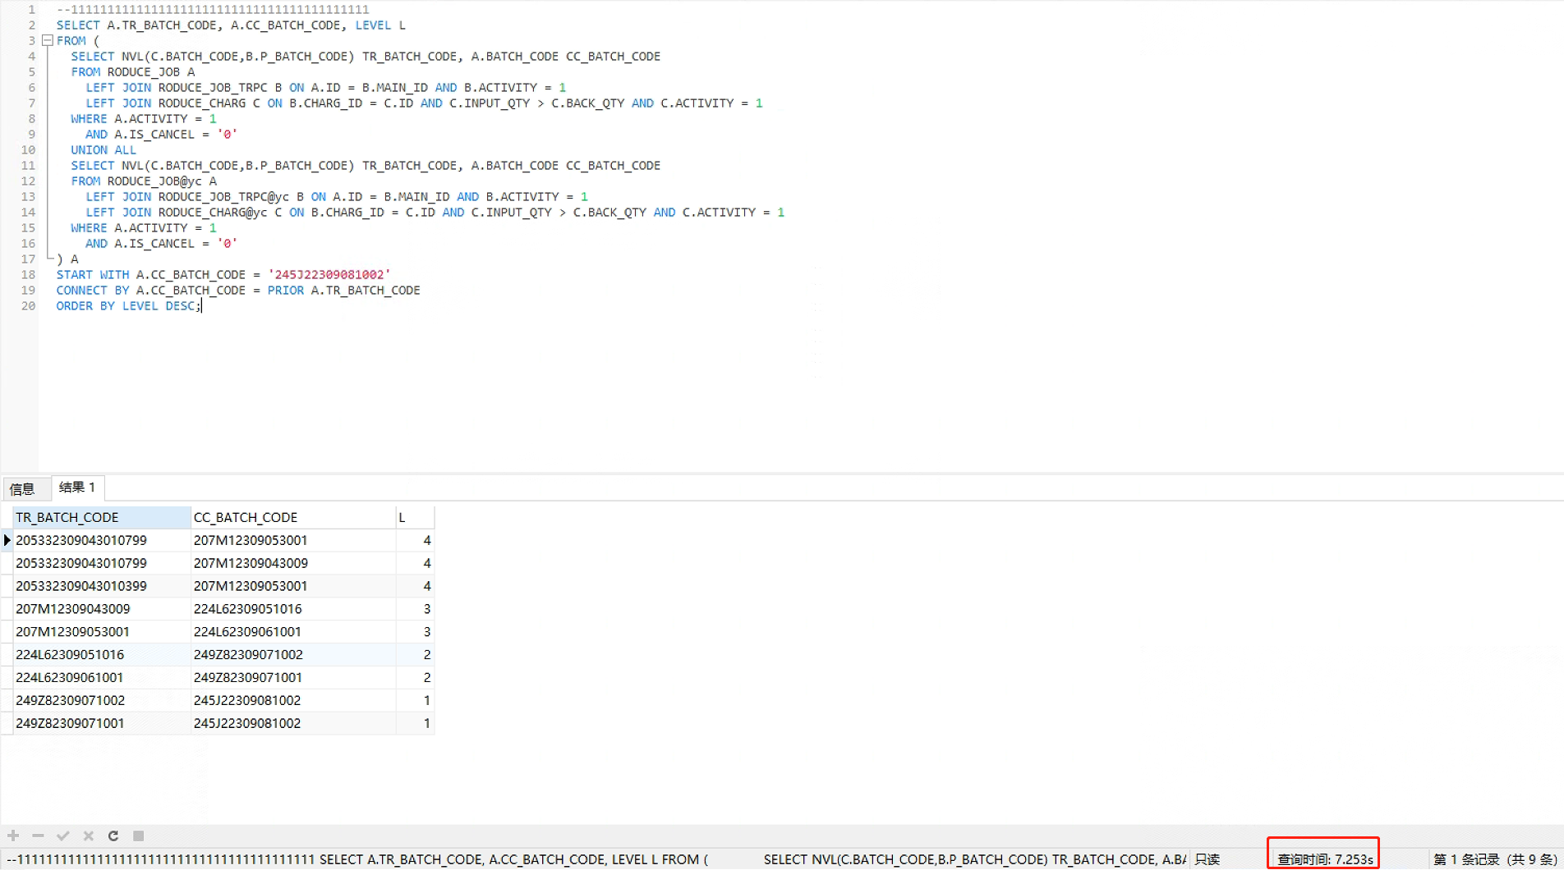Image resolution: width=1564 pixels, height=870 pixels.
Task: Place cursor on START WITH line
Action: (x=223, y=275)
